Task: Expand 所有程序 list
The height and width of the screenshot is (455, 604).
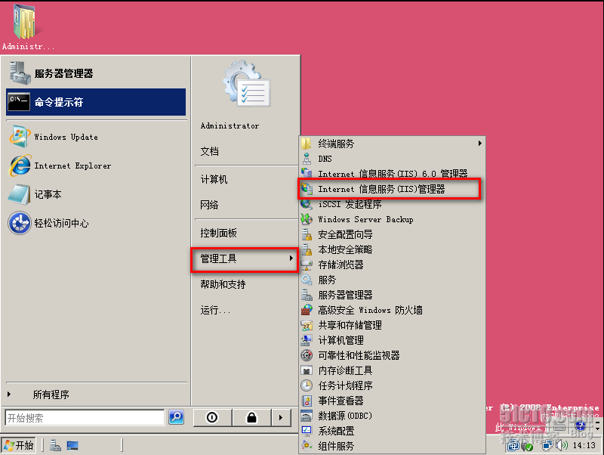Action: 50,395
